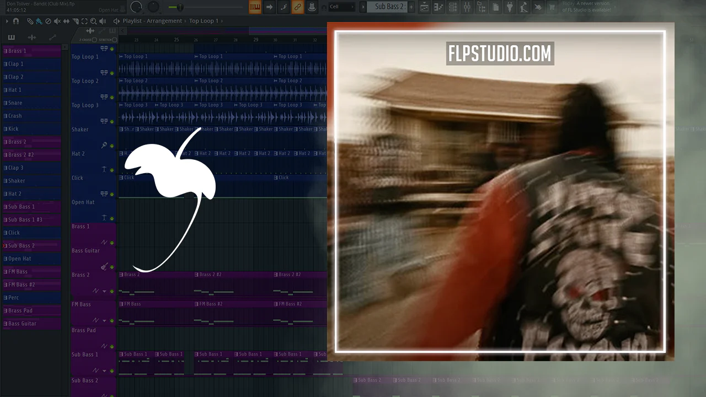Click the copy-files project icon

(496, 7)
